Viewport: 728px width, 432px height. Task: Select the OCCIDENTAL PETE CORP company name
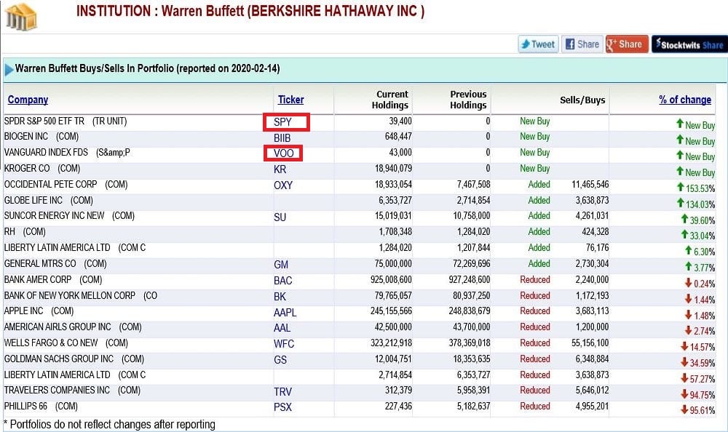51,184
